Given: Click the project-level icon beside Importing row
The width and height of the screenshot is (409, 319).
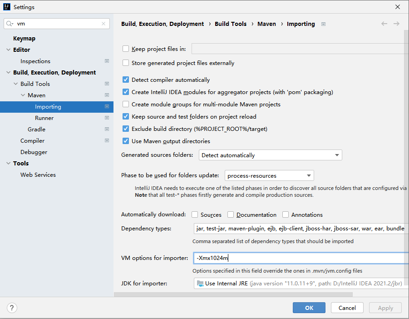Looking at the screenshot, I should pos(107,106).
